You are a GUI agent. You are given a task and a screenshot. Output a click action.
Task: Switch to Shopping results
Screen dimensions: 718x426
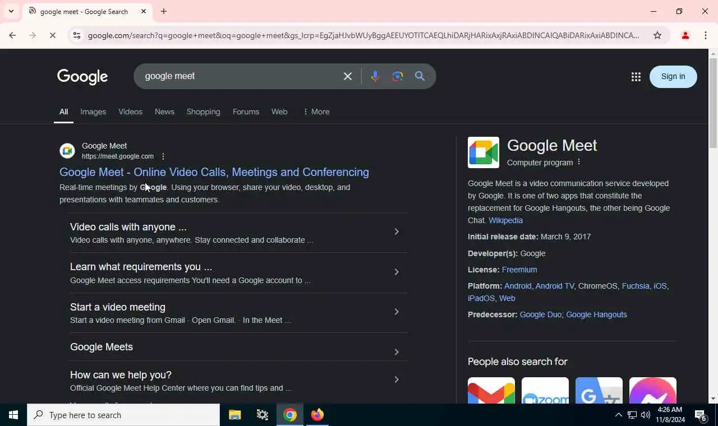(x=203, y=112)
